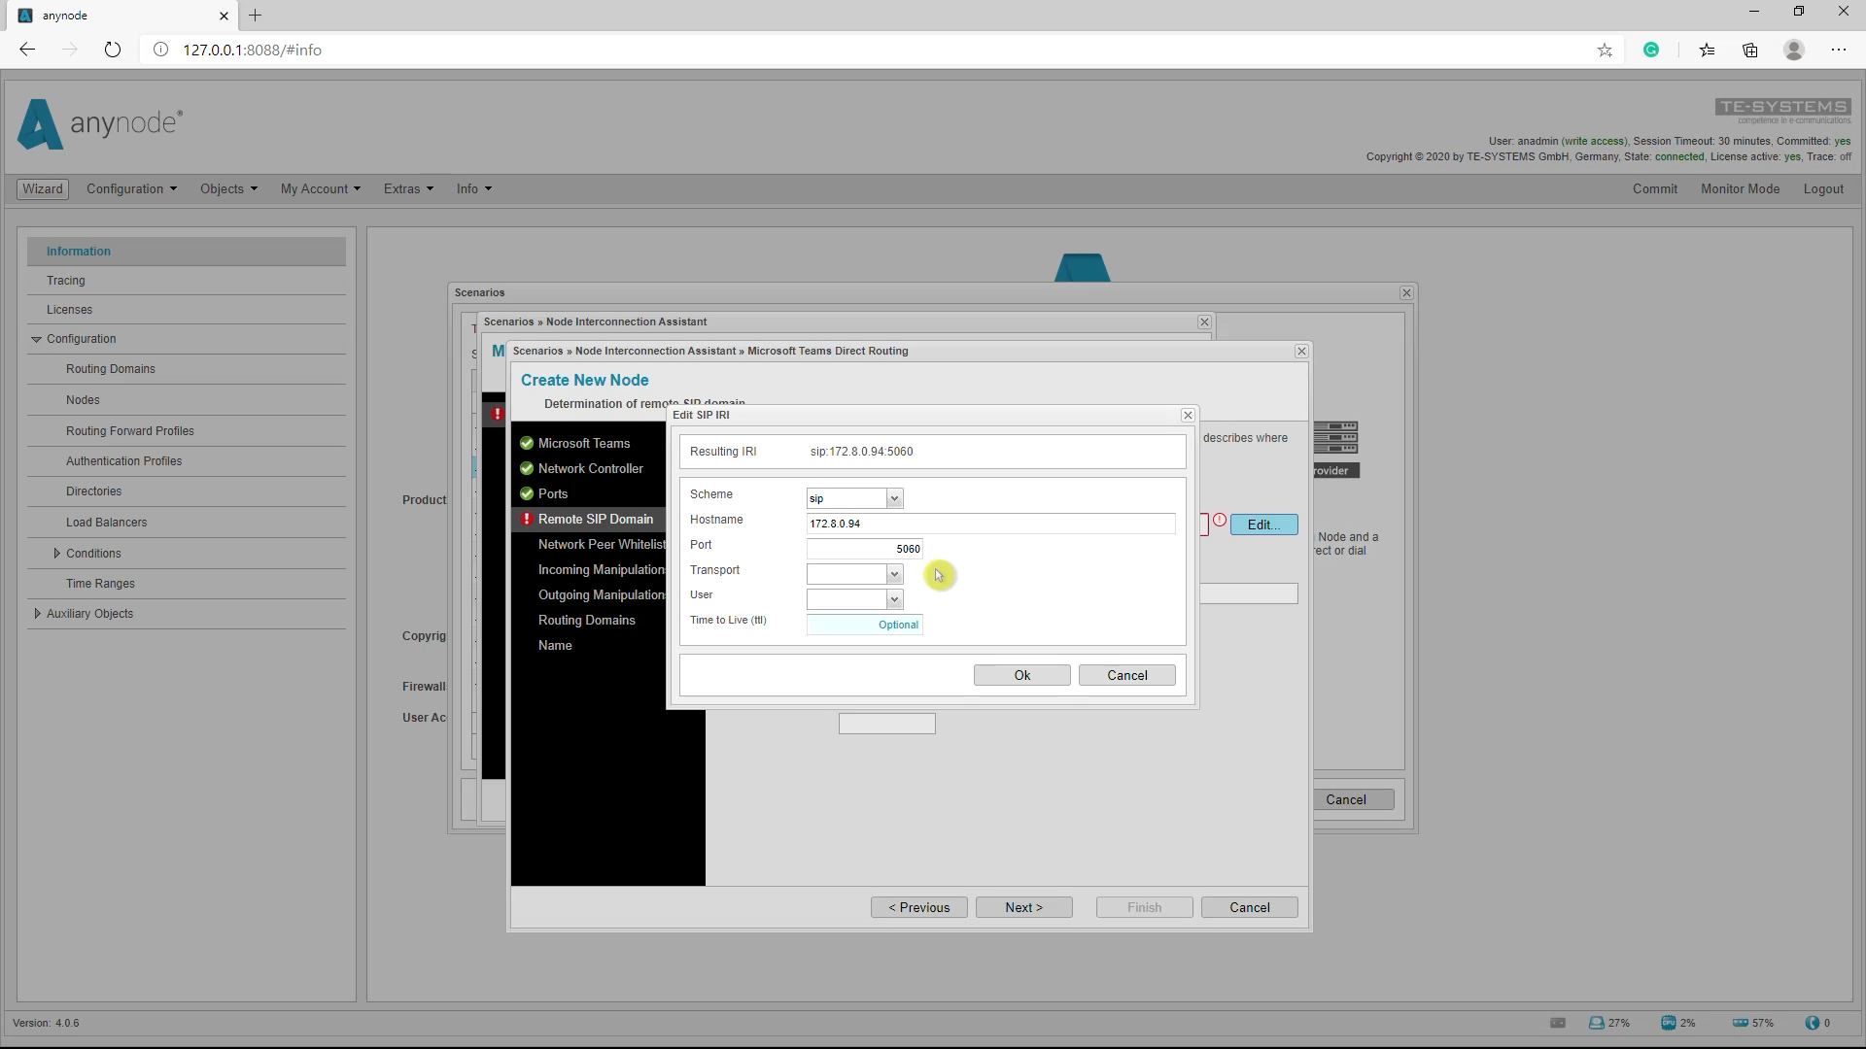Click the Edit... button

[x=1263, y=524]
